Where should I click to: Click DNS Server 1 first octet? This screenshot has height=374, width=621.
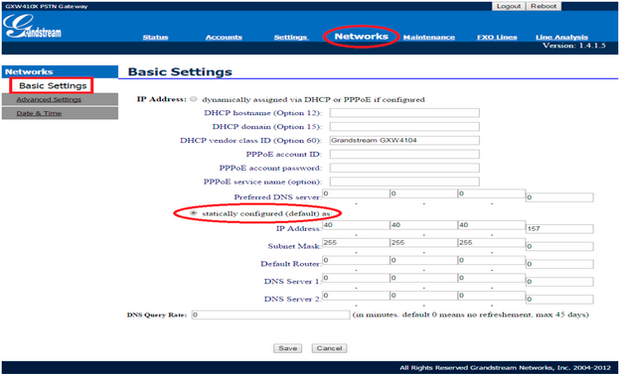click(356, 278)
